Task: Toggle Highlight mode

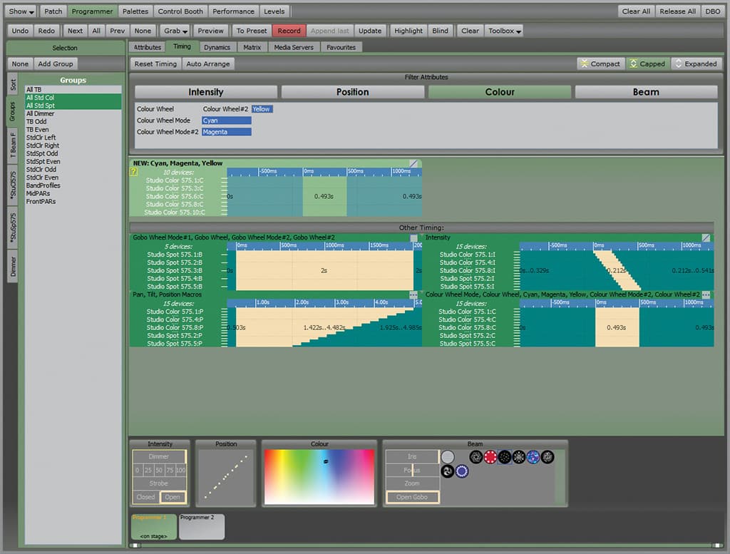Action: (x=408, y=31)
